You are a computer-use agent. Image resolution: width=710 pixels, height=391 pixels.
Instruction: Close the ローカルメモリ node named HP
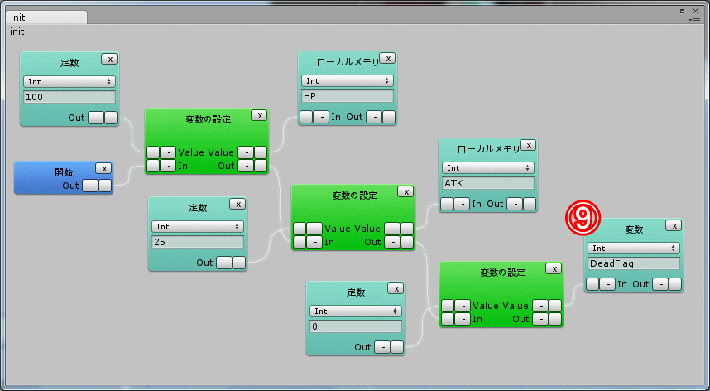[x=387, y=58]
